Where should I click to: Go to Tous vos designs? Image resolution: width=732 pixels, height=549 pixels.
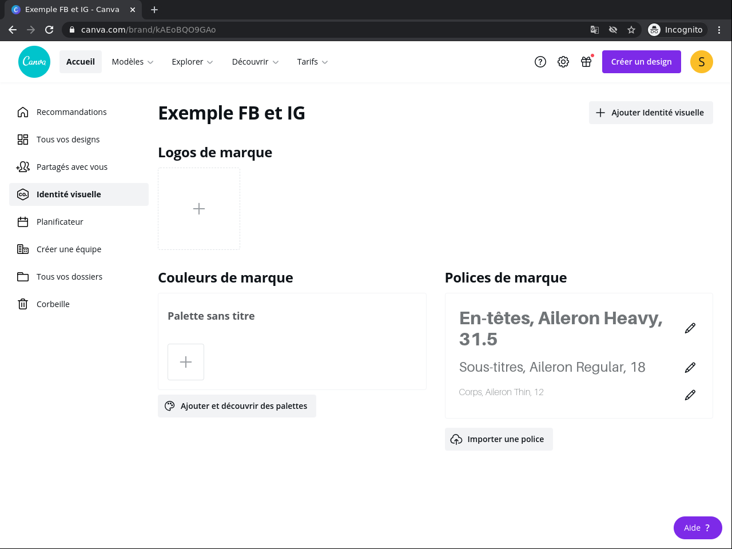pos(68,140)
